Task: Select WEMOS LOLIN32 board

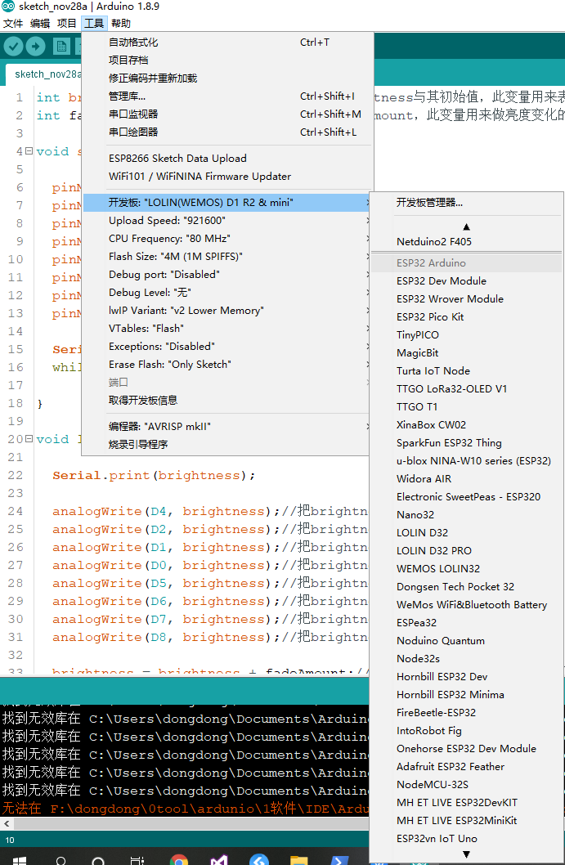Action: point(467,569)
